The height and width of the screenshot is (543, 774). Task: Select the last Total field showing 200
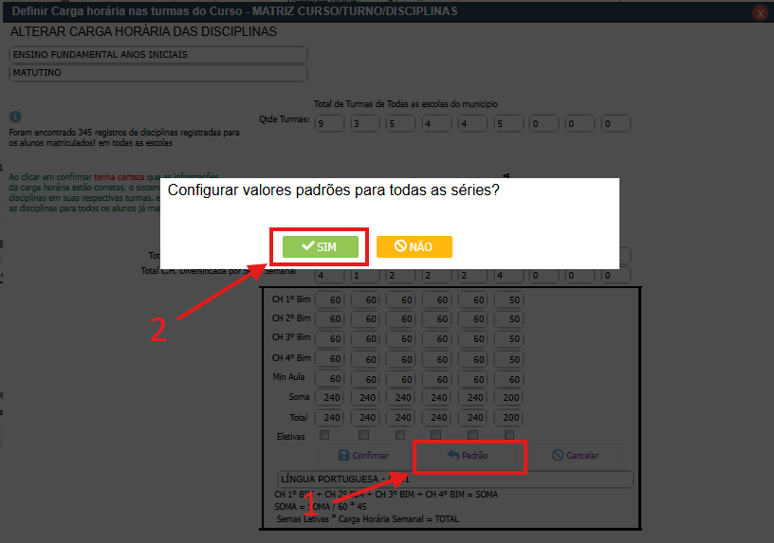point(508,418)
